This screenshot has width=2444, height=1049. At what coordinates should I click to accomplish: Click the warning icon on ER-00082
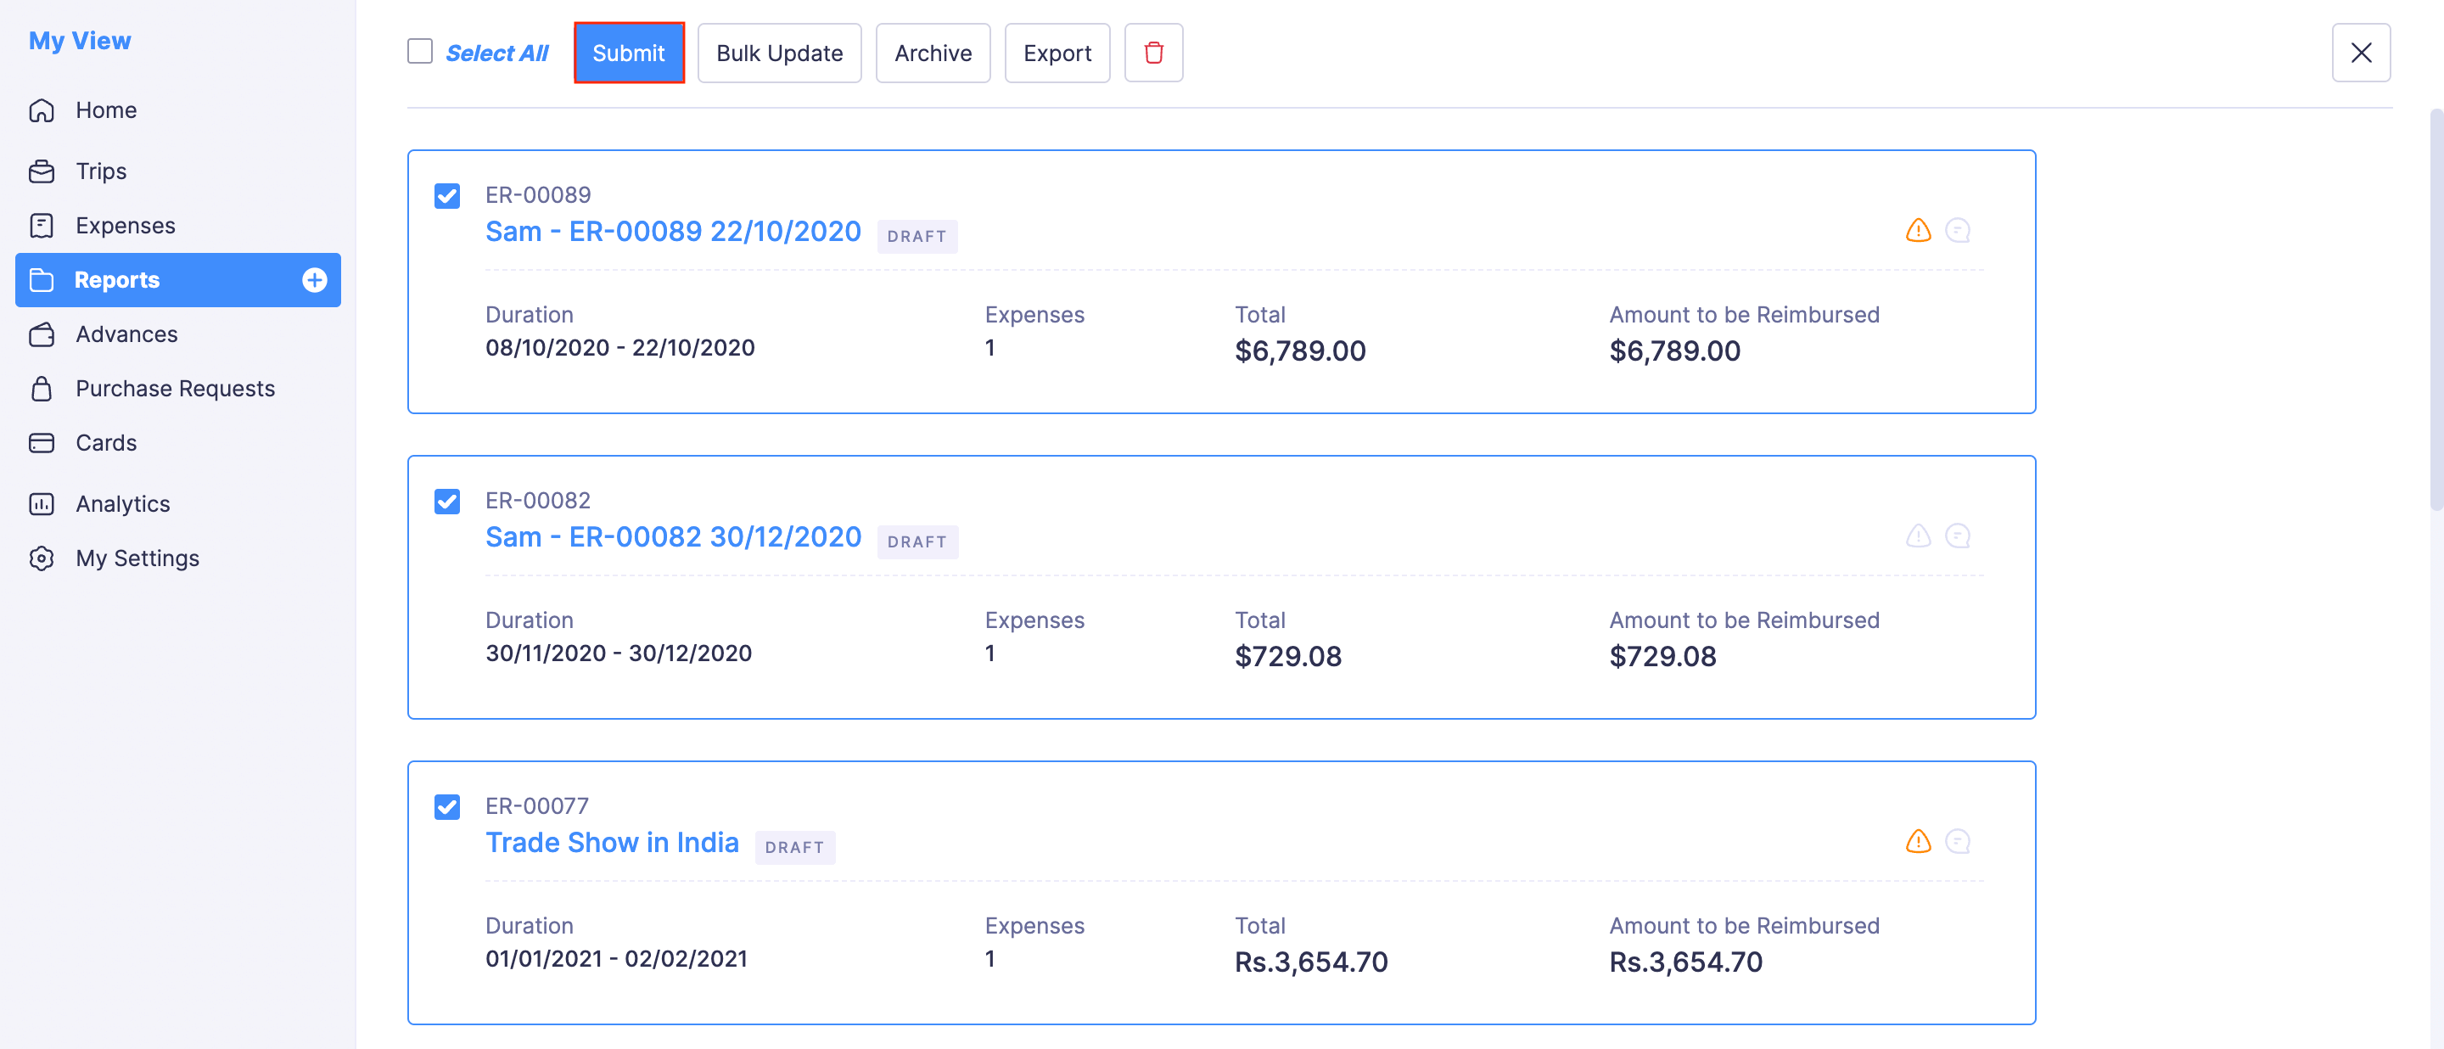(1918, 535)
